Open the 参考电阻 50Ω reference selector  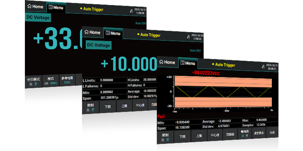pos(67,80)
